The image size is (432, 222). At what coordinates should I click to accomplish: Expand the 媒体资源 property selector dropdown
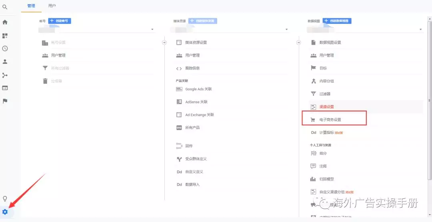(x=286, y=30)
